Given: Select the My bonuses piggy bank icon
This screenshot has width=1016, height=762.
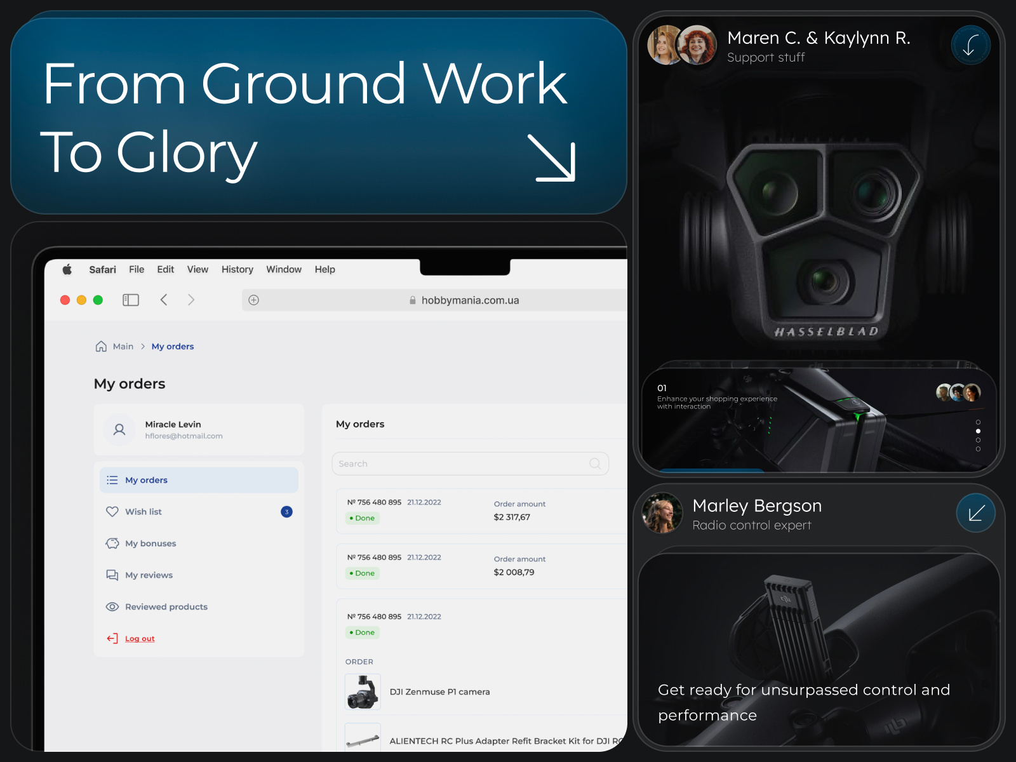Looking at the screenshot, I should tap(112, 544).
